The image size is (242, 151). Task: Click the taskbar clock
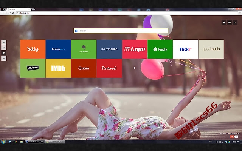point(235,142)
